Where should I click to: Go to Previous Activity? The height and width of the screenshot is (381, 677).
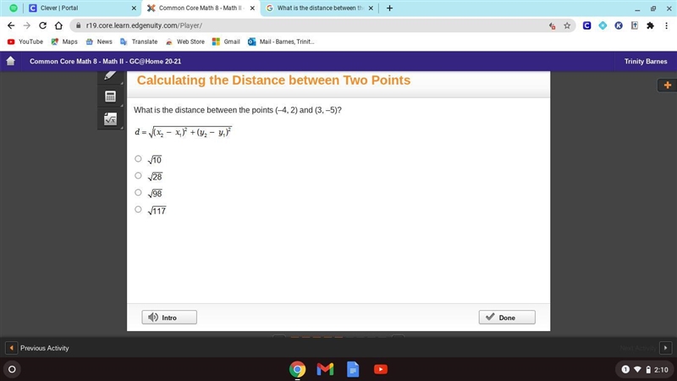(37, 348)
